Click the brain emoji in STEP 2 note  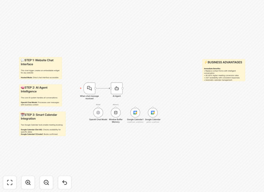(23, 87)
